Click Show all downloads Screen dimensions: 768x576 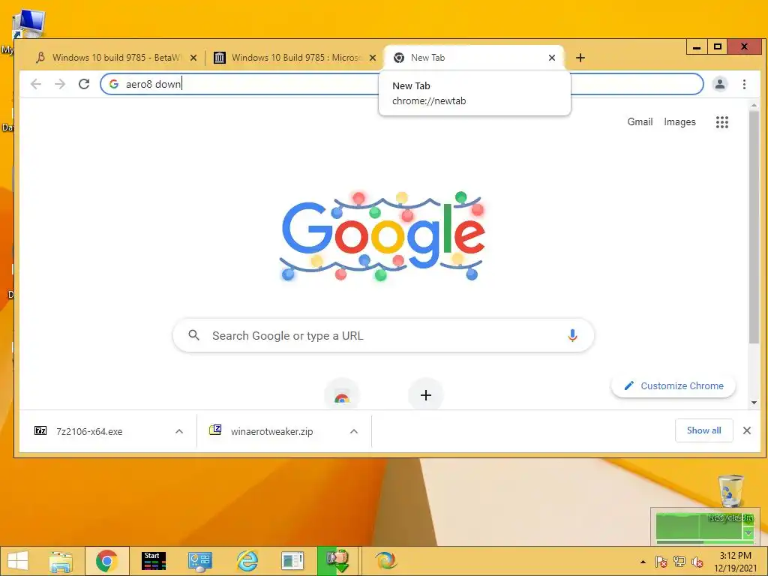point(703,430)
